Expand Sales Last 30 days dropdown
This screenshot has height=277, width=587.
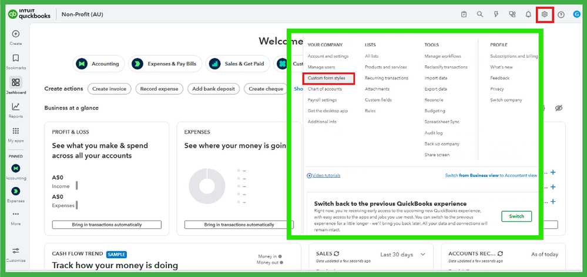pos(403,255)
